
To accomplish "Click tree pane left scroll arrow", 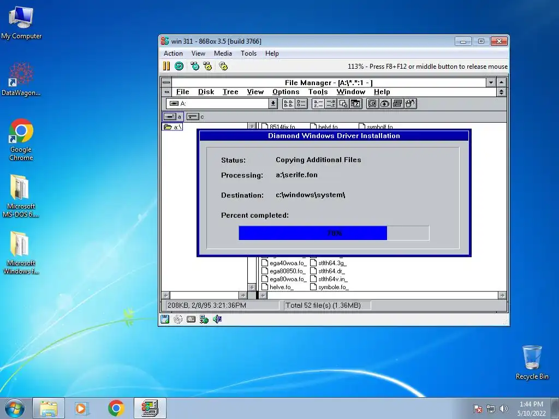I will point(166,295).
